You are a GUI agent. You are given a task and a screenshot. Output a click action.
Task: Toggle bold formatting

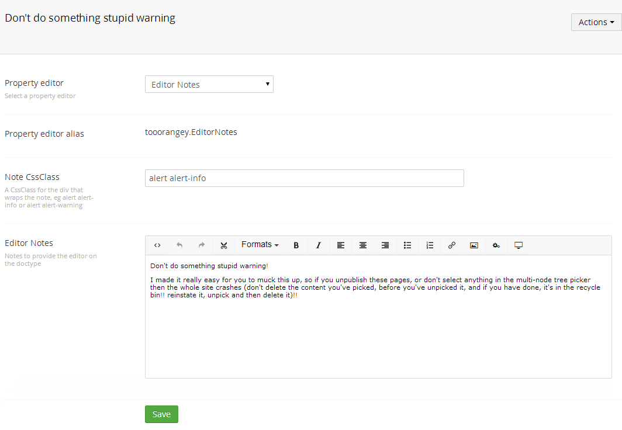coord(296,245)
